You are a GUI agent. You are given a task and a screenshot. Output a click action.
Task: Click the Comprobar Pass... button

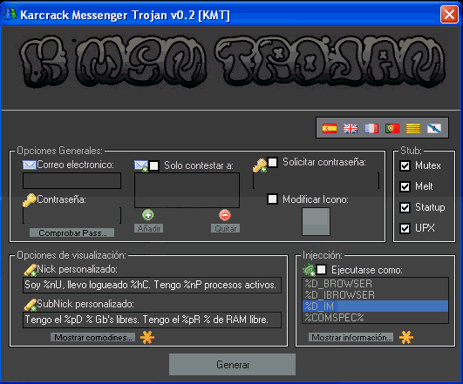click(71, 232)
